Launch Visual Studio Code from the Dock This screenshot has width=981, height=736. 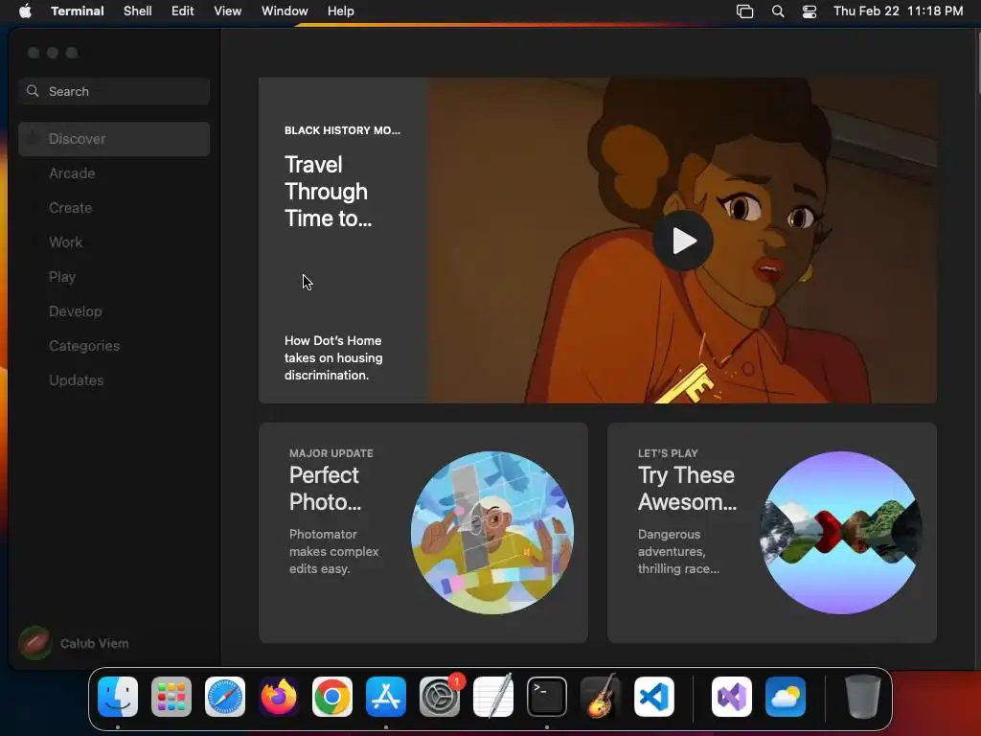click(654, 697)
